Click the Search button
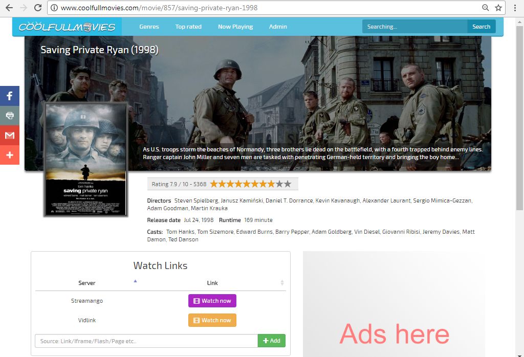 (481, 27)
